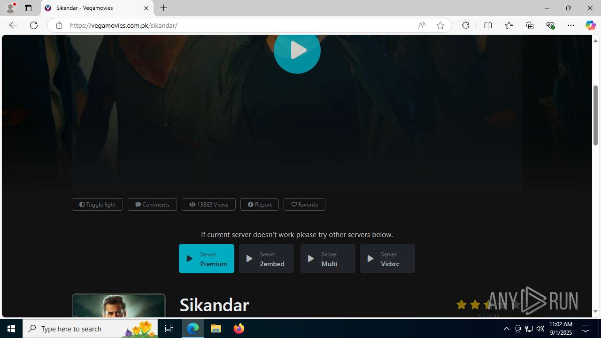Show hidden system tray icons
Image resolution: width=601 pixels, height=338 pixels.
[x=506, y=329]
